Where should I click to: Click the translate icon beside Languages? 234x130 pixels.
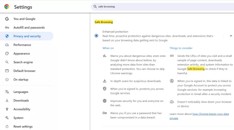coord(7,92)
